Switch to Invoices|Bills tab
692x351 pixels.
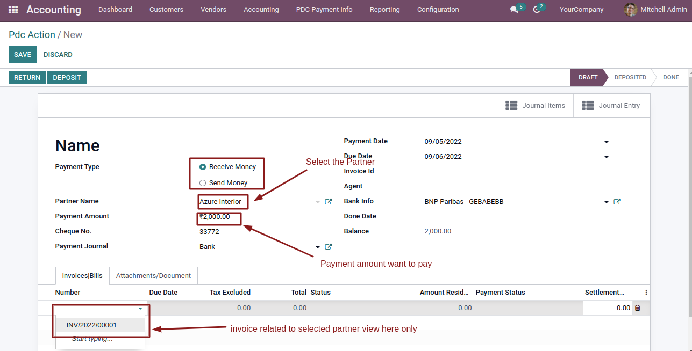82,275
